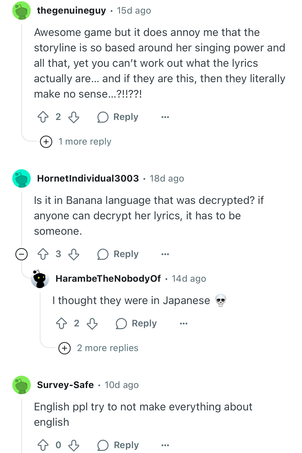Image resolution: width=302 pixels, height=453 pixels.
Task: Downvote HornetIndividual3003's Banana language comment
Action: click(74, 254)
